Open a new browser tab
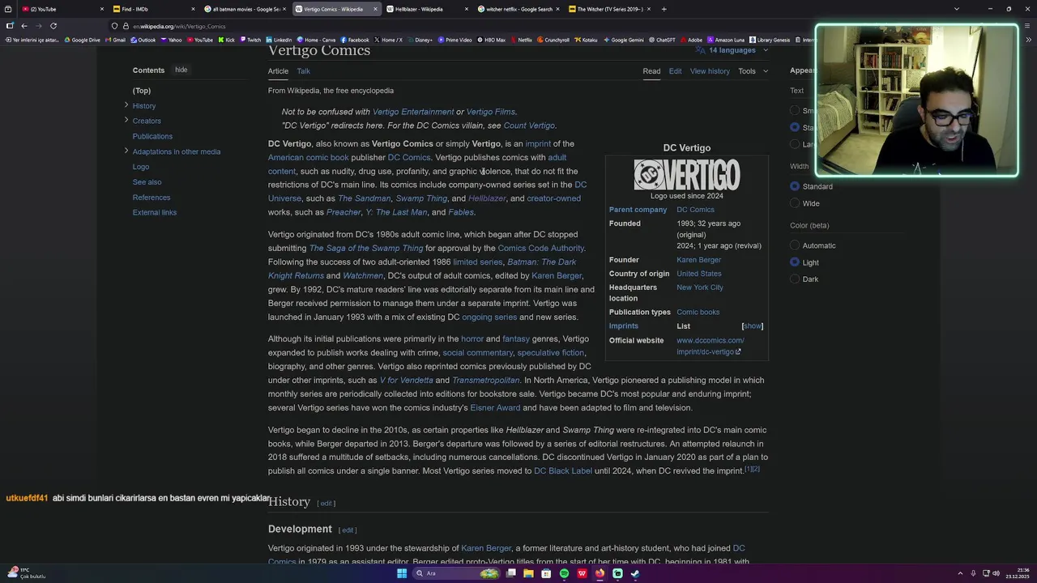 664,9
